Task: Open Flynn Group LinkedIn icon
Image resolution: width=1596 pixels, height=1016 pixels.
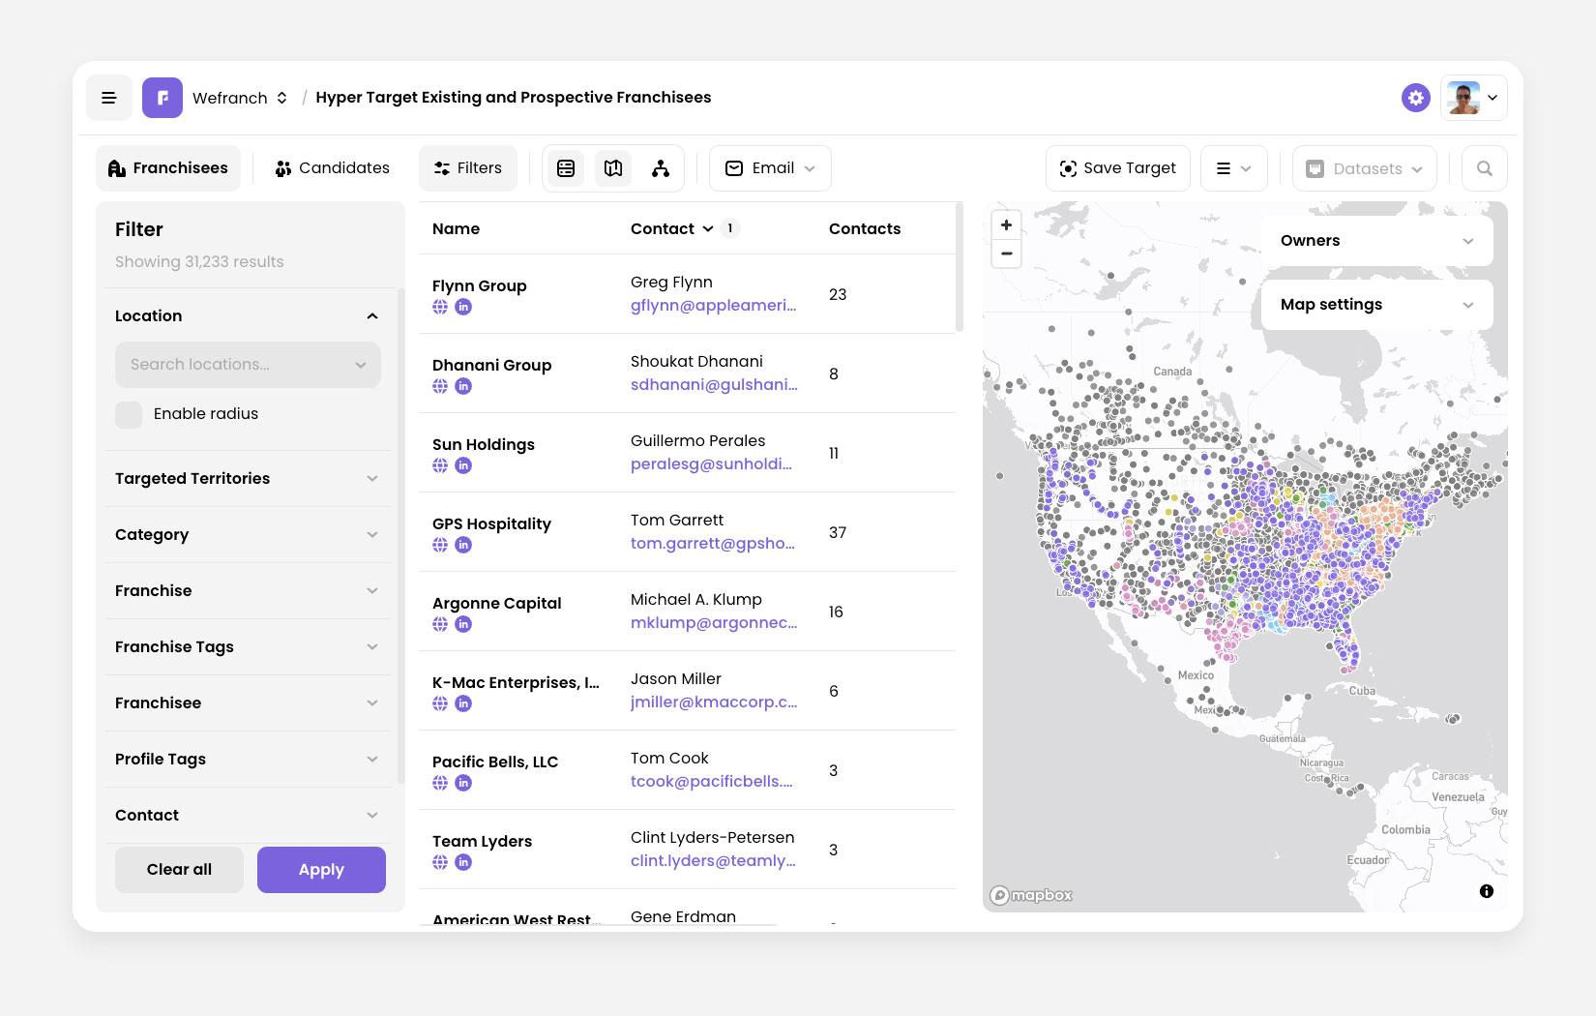Action: click(x=463, y=307)
